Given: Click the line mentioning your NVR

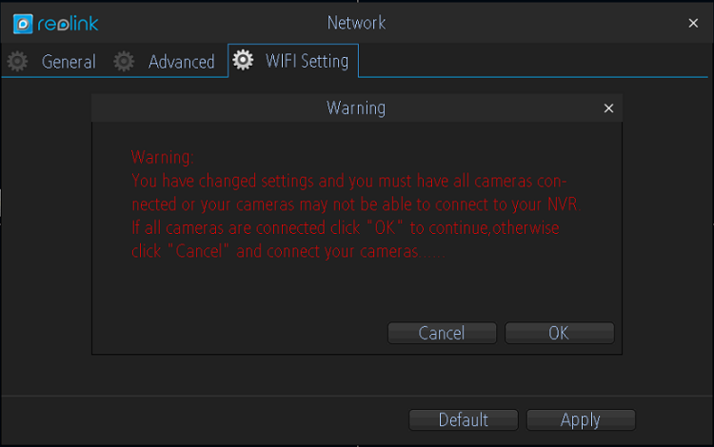Looking at the screenshot, I should tap(356, 204).
